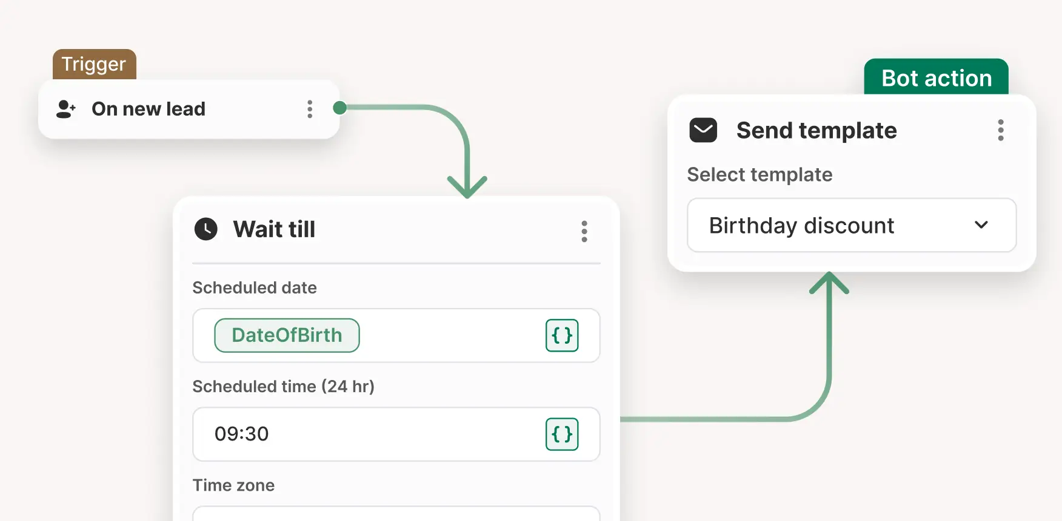
Task: Click the 09:30 scheduled time field
Action: 364,434
